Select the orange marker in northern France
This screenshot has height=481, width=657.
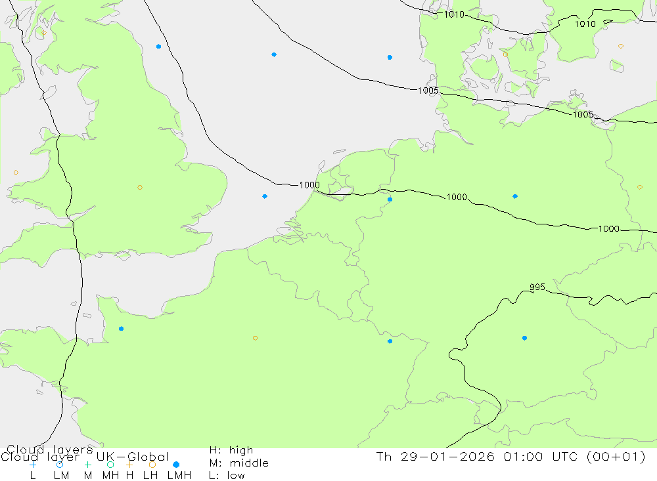tap(255, 338)
